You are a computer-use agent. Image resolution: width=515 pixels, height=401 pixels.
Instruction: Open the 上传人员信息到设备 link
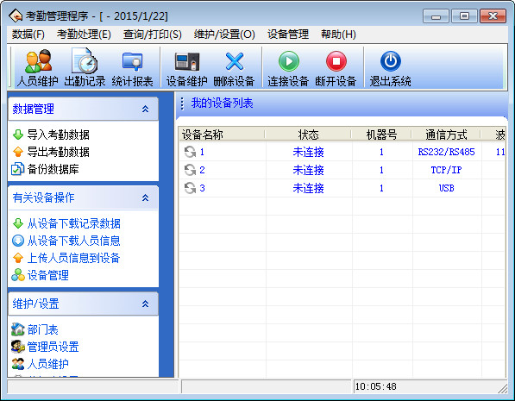[x=73, y=258]
